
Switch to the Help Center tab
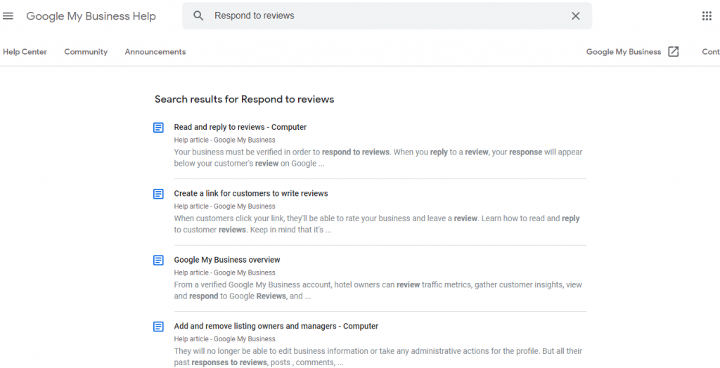point(25,52)
